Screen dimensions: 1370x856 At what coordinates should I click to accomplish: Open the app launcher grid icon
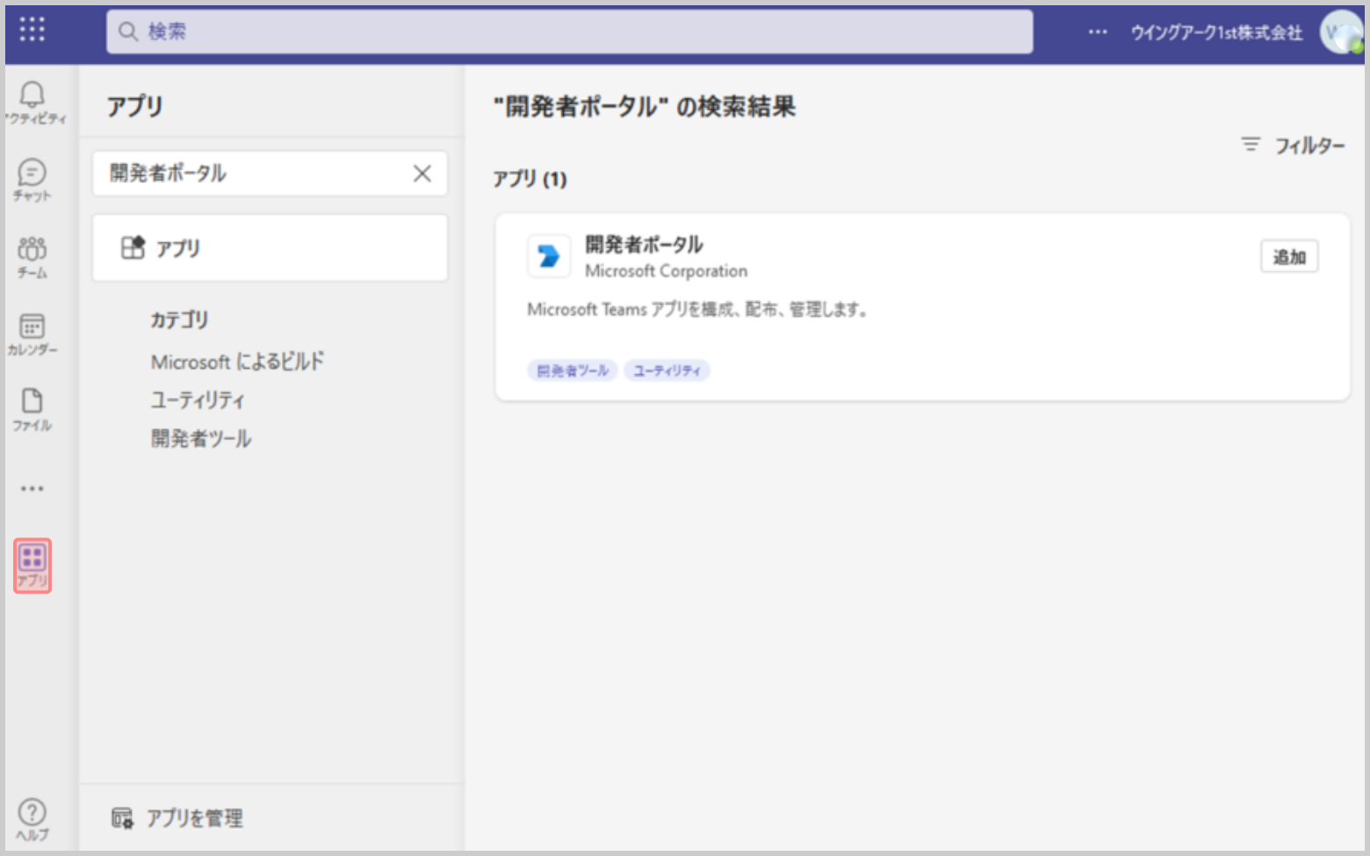click(x=32, y=30)
